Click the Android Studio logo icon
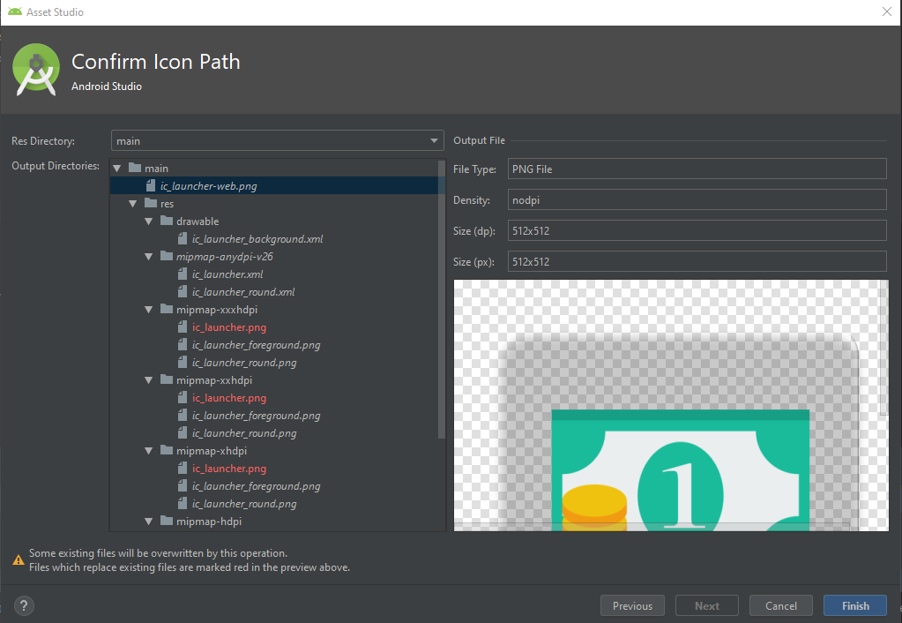902x623 pixels. [x=35, y=72]
